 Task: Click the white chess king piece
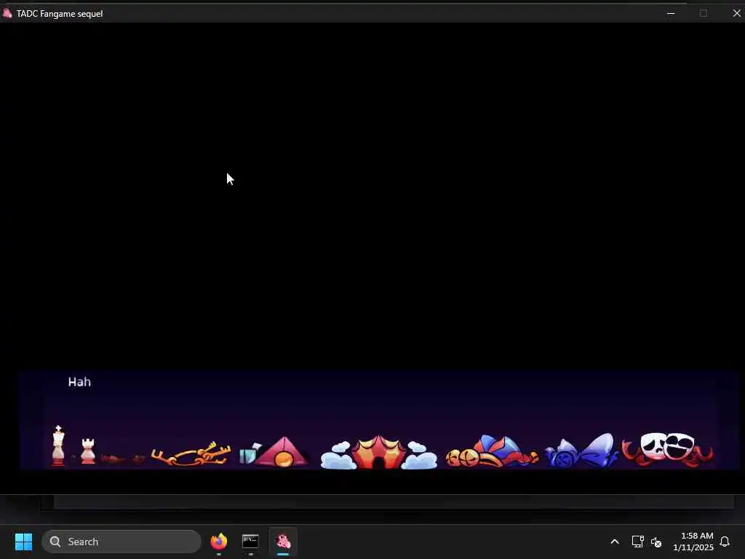point(58,445)
